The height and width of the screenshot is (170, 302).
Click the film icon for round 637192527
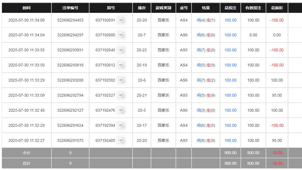(x=121, y=95)
